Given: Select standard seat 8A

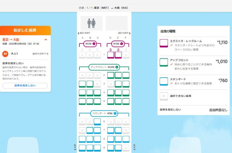Looking at the screenshot, I should tap(82, 139).
